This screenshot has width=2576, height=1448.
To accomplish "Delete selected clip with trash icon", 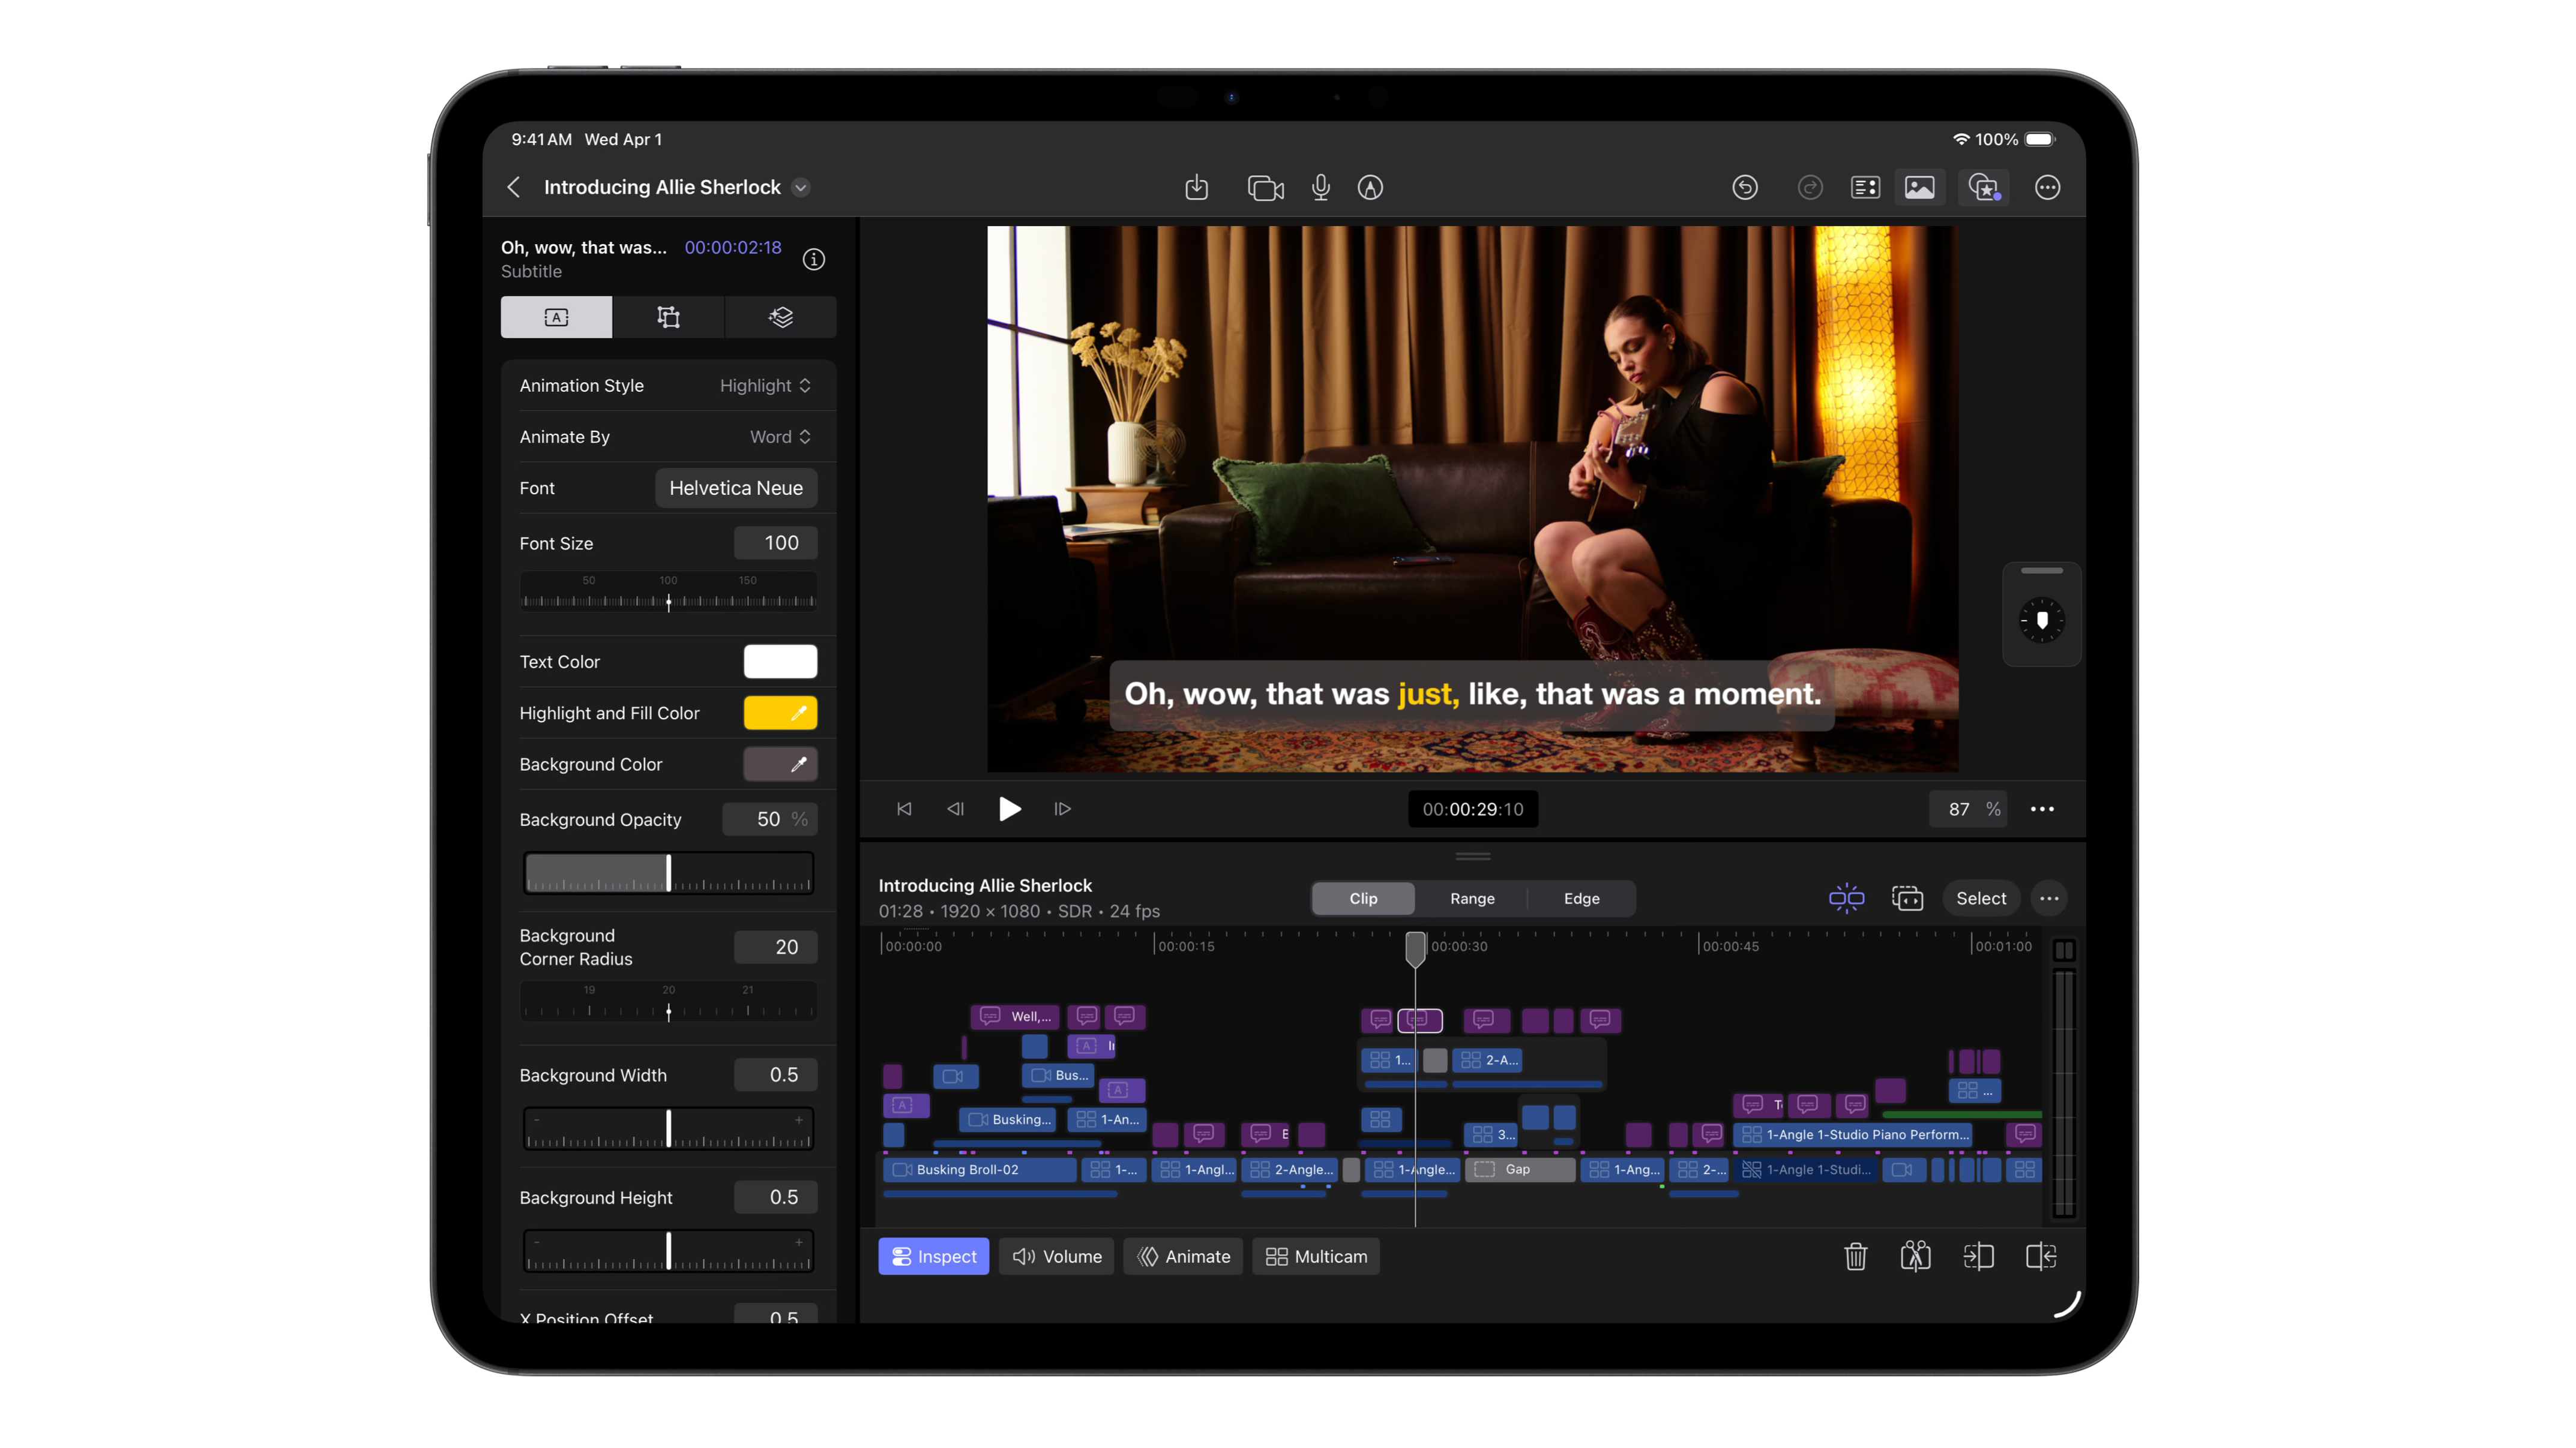I will pyautogui.click(x=1855, y=1256).
